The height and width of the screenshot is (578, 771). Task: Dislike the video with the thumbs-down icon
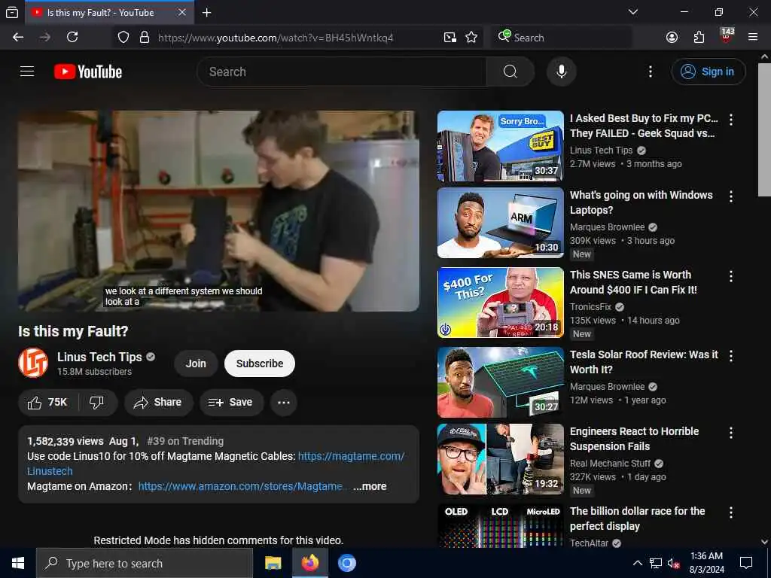coord(97,403)
